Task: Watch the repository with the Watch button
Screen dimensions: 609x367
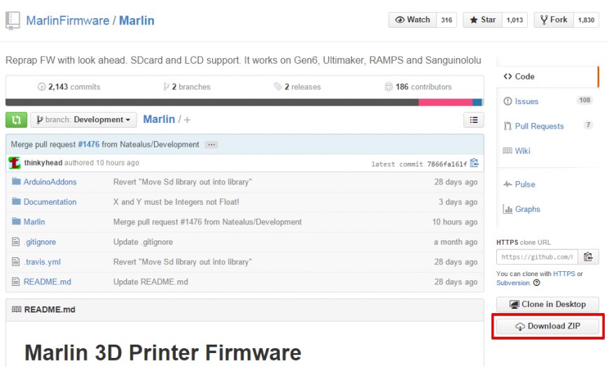Action: point(412,20)
